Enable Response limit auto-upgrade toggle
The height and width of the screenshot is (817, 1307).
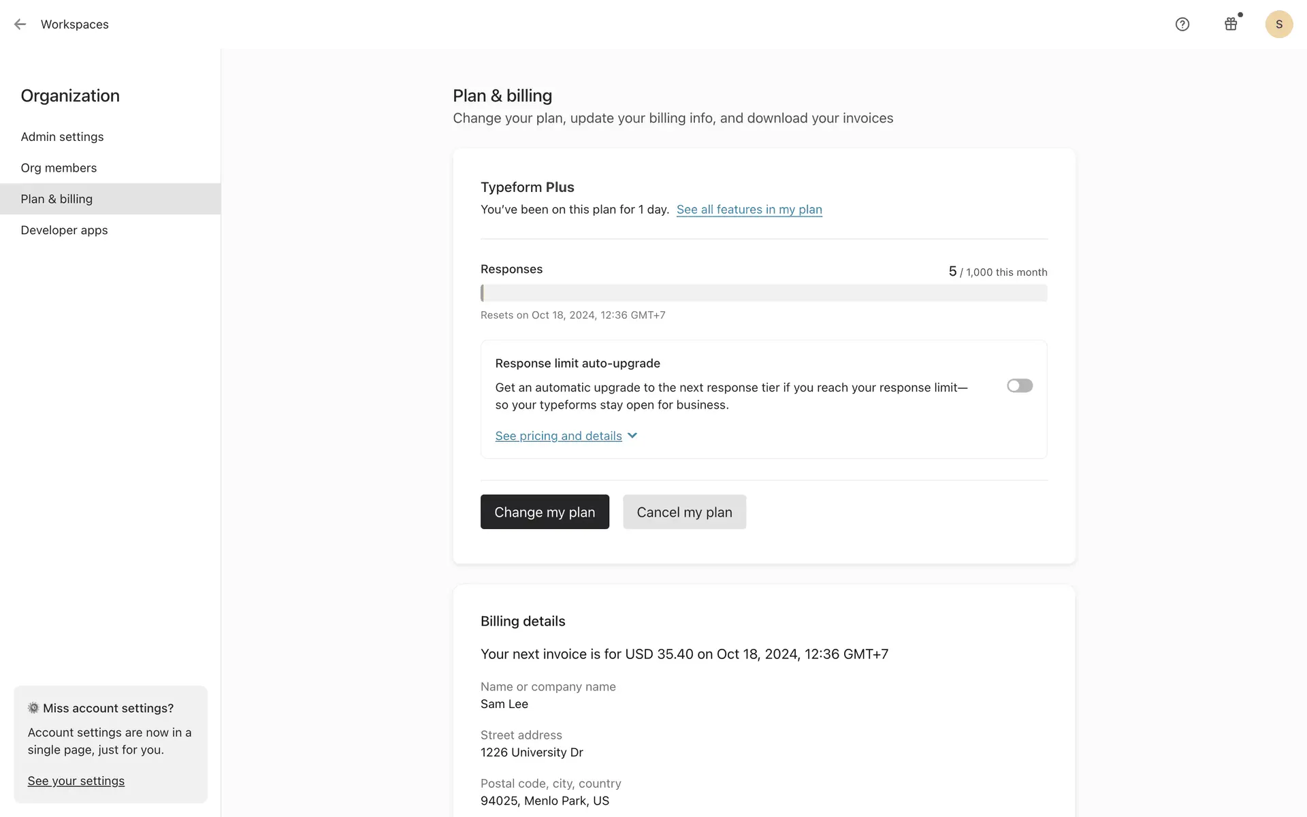pos(1019,386)
